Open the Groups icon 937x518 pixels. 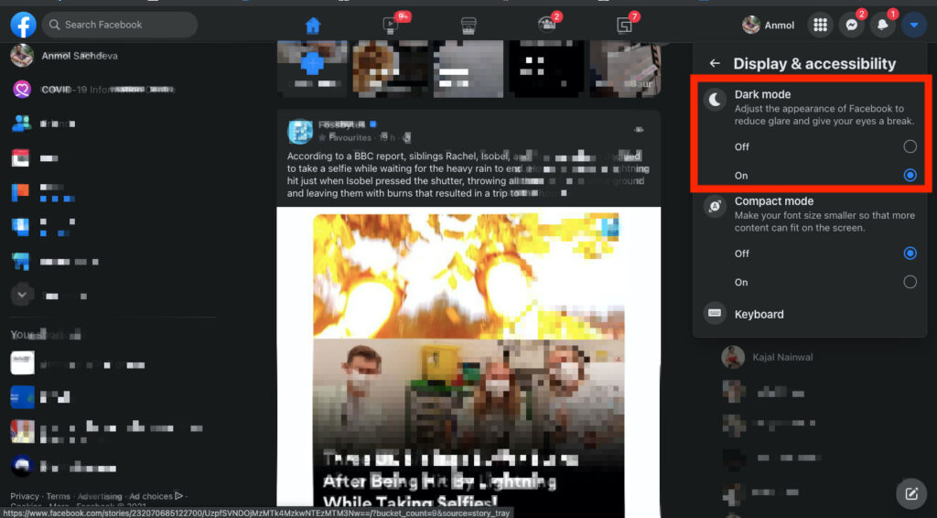pos(546,26)
